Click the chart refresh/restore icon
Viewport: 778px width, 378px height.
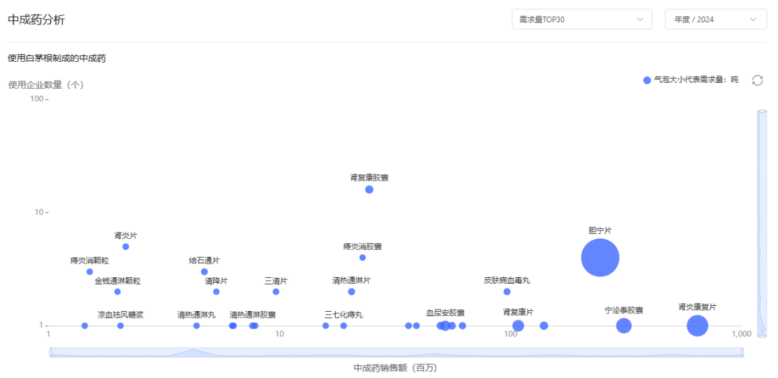pyautogui.click(x=757, y=81)
